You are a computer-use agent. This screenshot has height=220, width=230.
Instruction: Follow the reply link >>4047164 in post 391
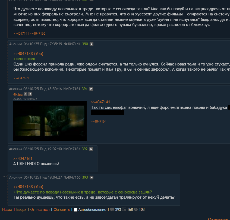pyautogui.click(x=99, y=122)
